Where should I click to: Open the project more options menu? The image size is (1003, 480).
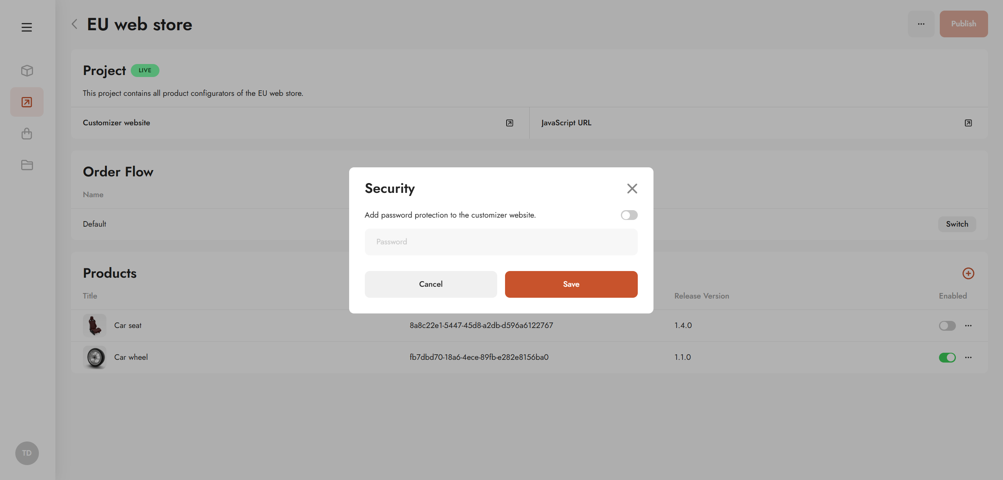pos(921,24)
